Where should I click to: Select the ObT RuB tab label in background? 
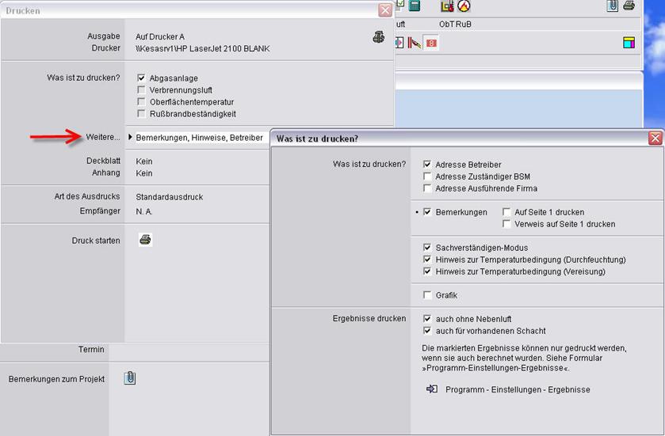pyautogui.click(x=455, y=24)
